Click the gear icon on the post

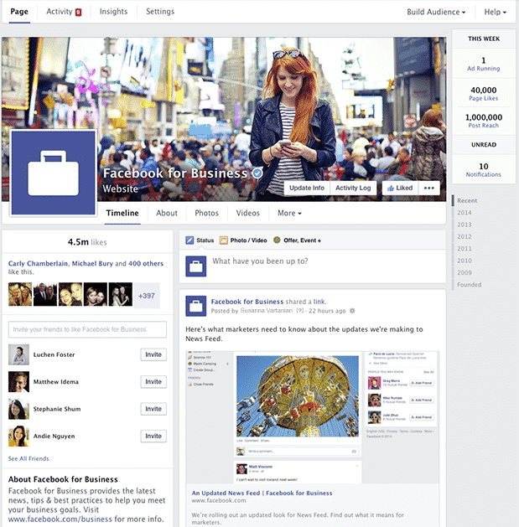tap(352, 311)
